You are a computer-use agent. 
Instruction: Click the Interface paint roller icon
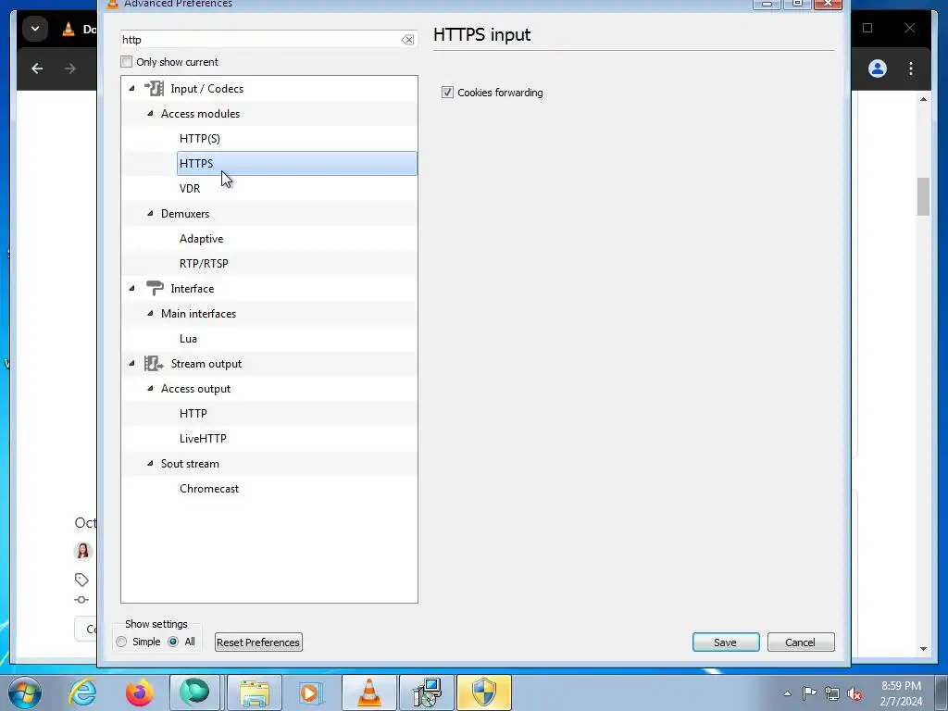click(x=155, y=289)
